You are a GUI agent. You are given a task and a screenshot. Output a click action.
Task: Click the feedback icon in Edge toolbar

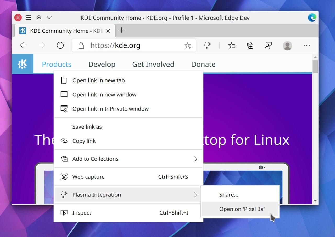pos(268,46)
